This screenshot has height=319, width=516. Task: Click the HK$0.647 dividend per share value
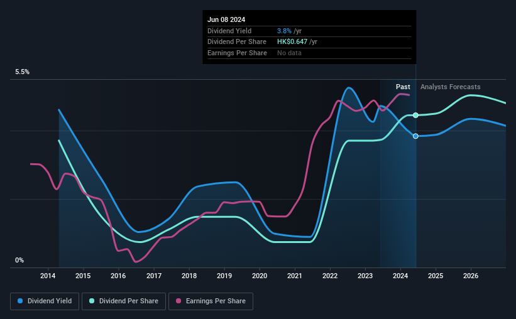coord(292,42)
